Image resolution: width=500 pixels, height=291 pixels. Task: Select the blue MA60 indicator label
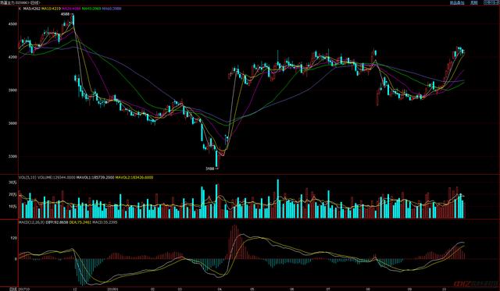(x=112, y=9)
